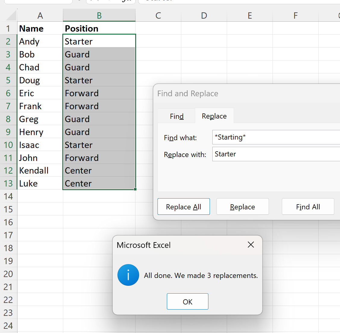340x333 pixels.
Task: Click the cell containing Henry
Action: tap(40, 132)
